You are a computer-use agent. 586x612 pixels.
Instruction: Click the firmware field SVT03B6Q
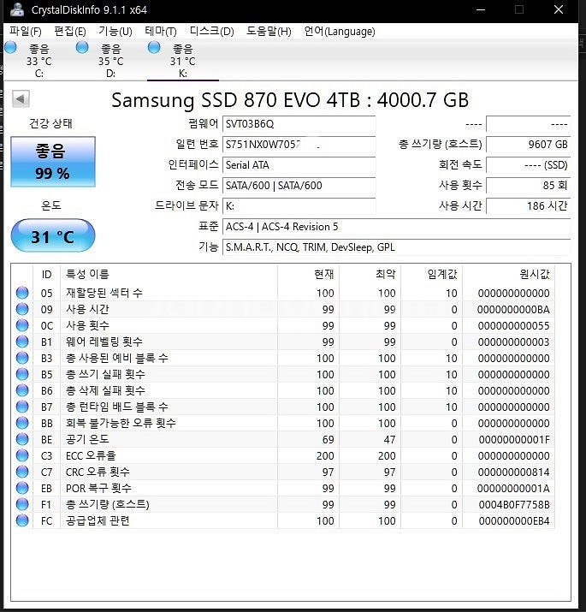299,124
